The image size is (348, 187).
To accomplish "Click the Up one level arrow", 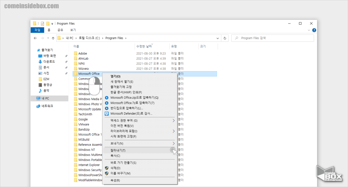I will (x=53, y=38).
